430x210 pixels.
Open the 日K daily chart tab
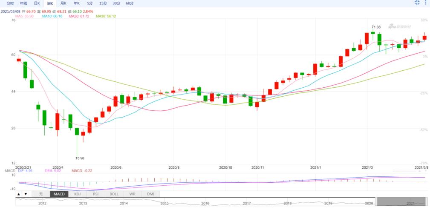coord(37,3)
